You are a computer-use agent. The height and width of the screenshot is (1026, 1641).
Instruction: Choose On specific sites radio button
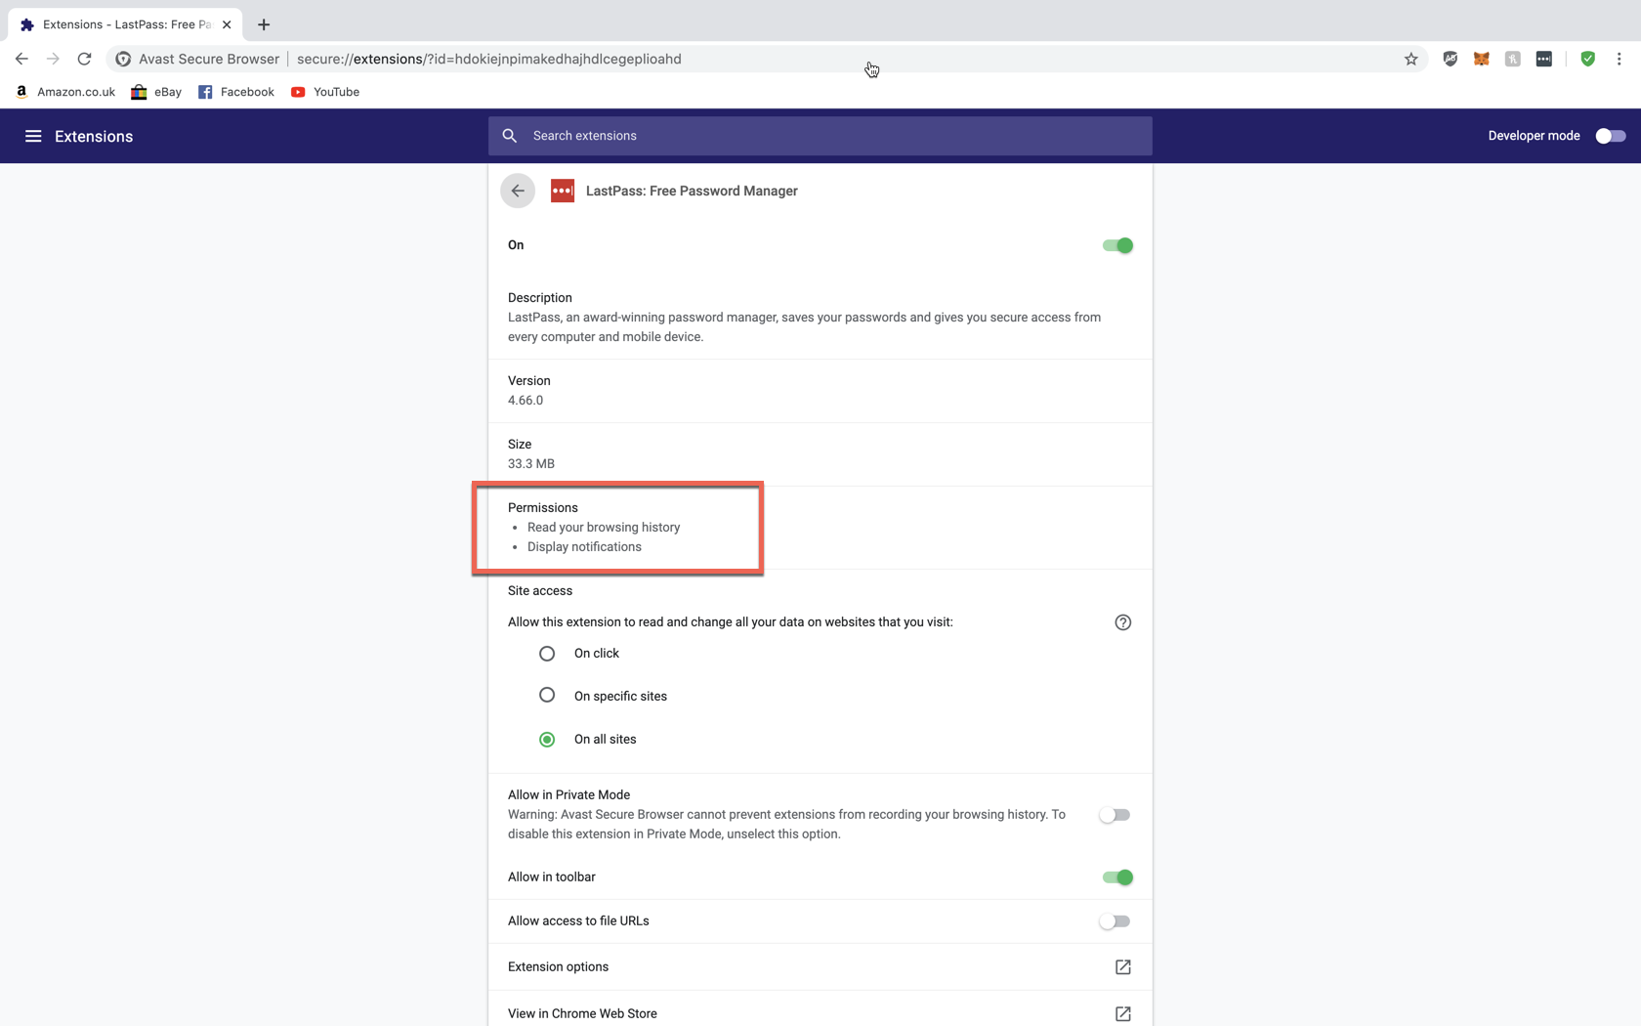point(547,695)
